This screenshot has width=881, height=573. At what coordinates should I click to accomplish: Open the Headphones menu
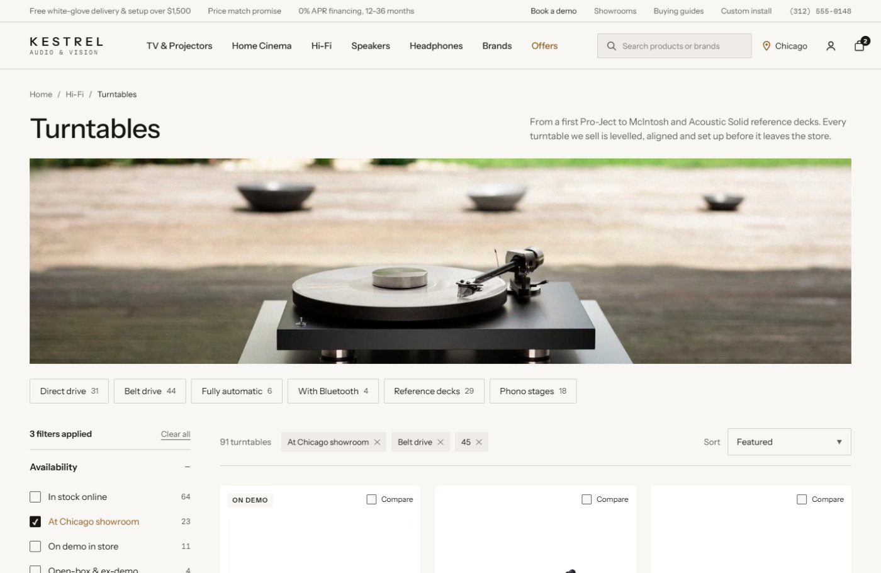tap(436, 46)
